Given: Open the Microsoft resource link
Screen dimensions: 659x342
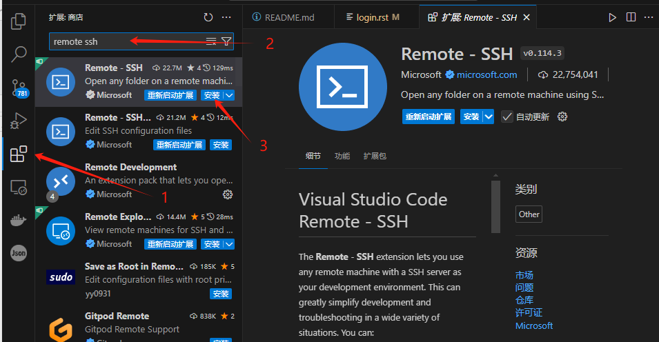Looking at the screenshot, I should (x=534, y=325).
